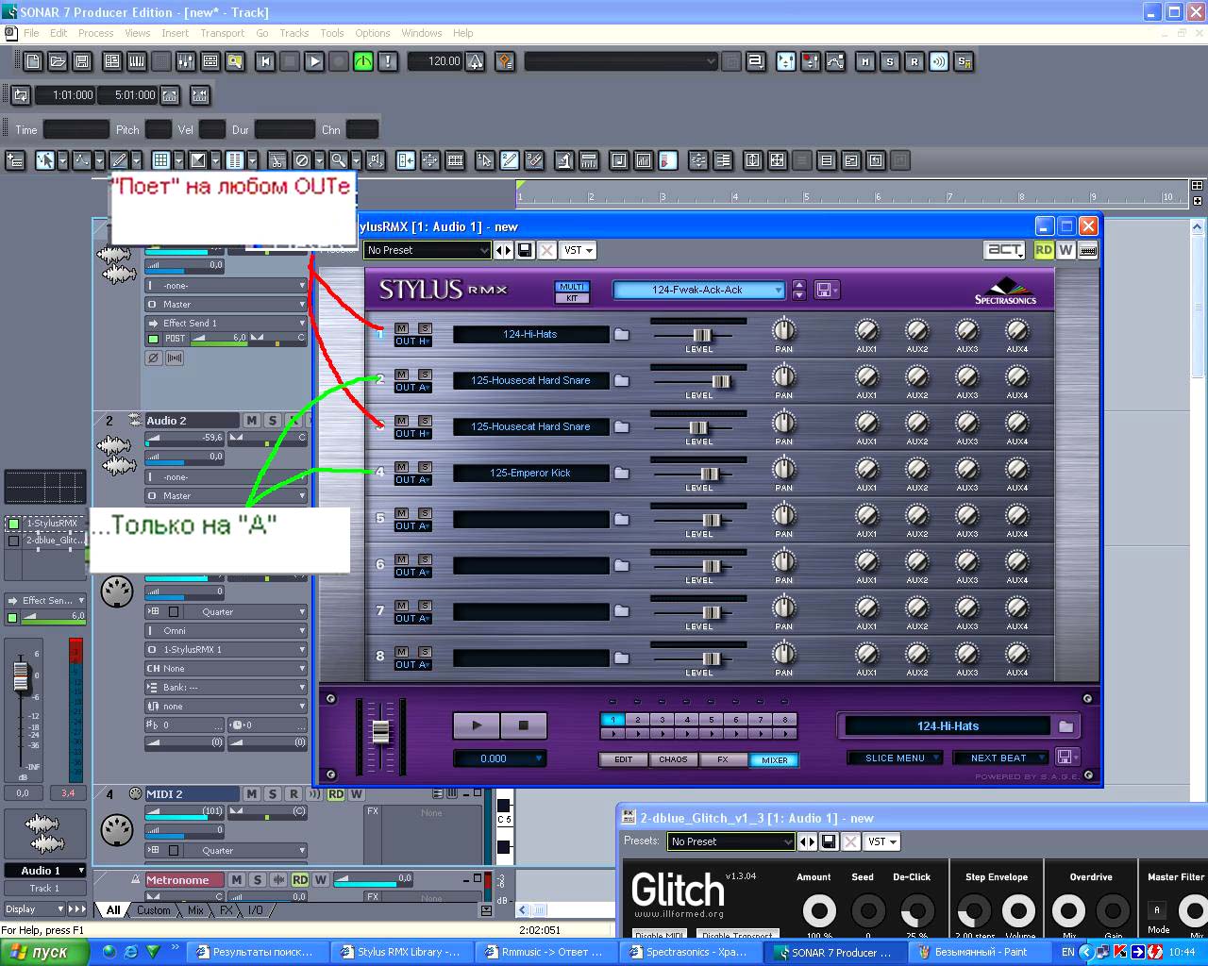The width and height of the screenshot is (1208, 966).
Task: Mute Stylus RMX part 4 Emperor Kick
Action: point(402,467)
